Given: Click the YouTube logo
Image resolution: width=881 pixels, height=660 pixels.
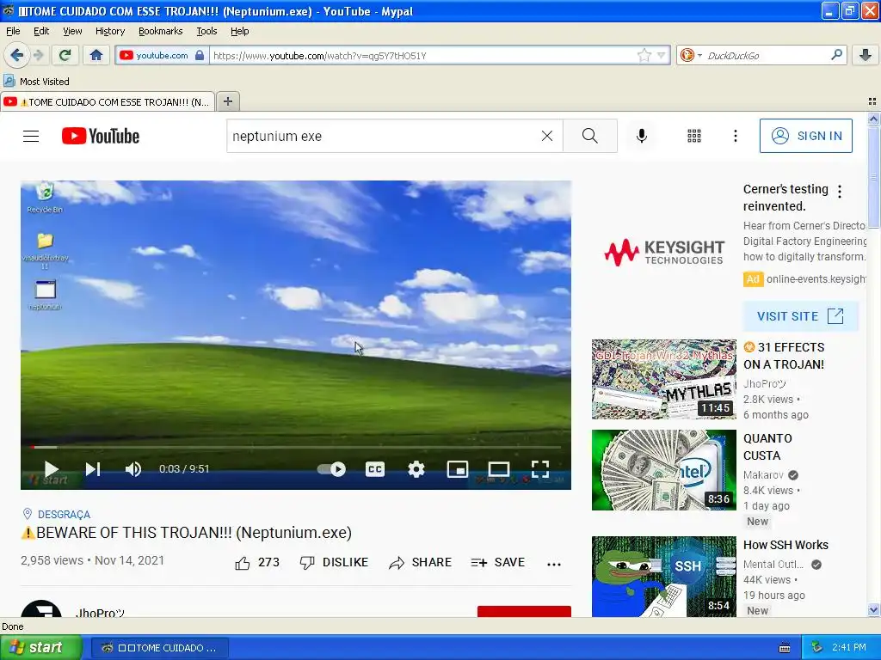Looking at the screenshot, I should (101, 136).
